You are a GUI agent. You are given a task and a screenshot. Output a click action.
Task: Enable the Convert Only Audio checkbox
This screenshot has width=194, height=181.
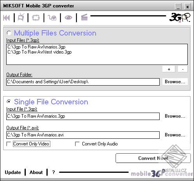pos(77,144)
